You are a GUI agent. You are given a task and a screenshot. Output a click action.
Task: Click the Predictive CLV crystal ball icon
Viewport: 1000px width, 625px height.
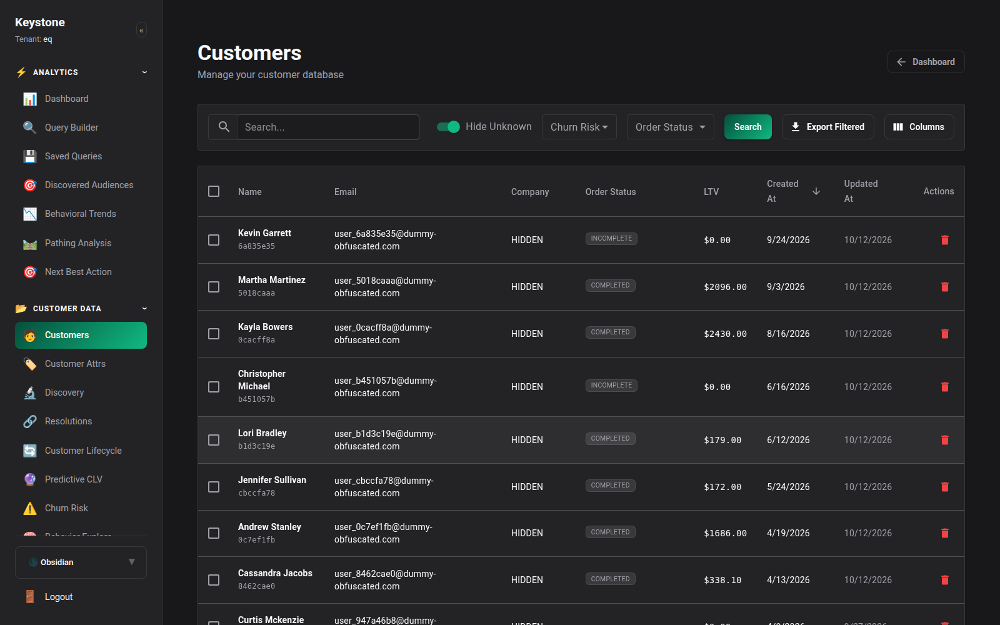[x=30, y=479]
